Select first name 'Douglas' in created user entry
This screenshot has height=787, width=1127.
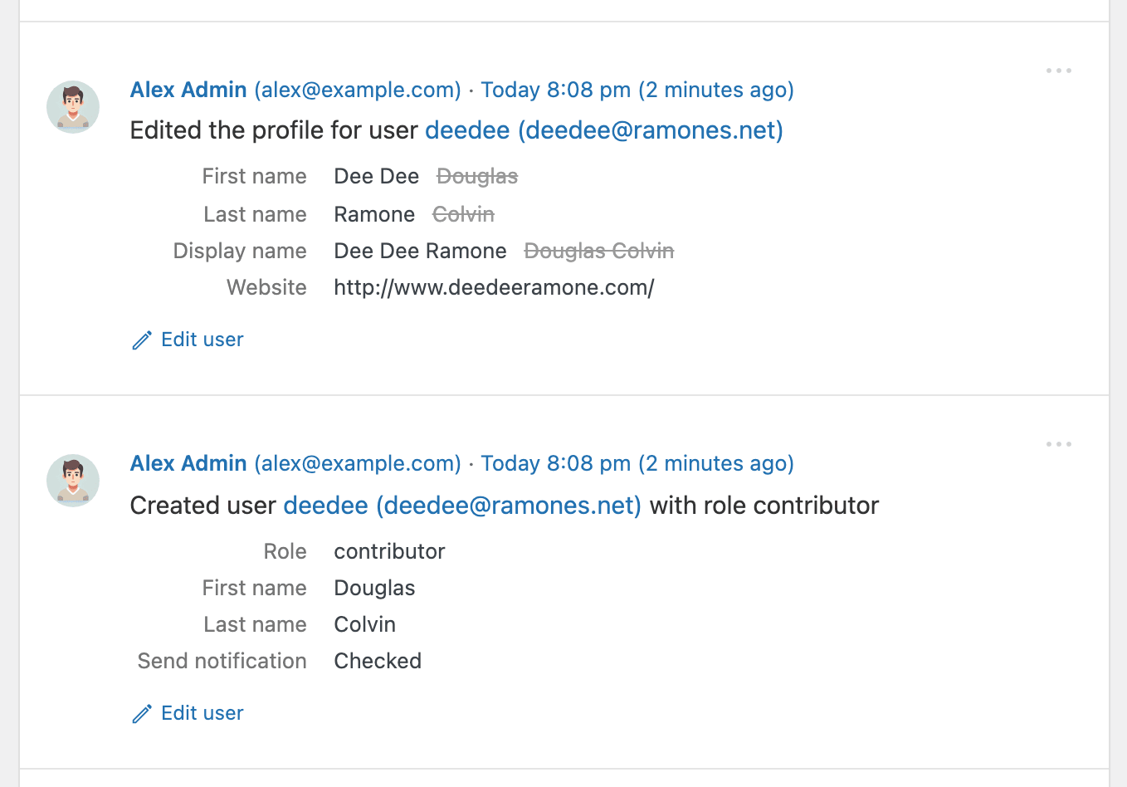(375, 588)
